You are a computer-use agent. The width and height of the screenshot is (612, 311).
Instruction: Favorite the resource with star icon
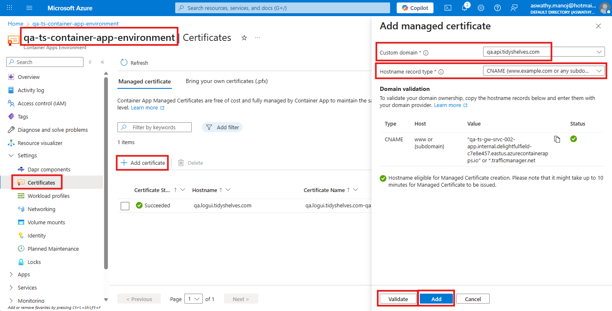(x=244, y=38)
